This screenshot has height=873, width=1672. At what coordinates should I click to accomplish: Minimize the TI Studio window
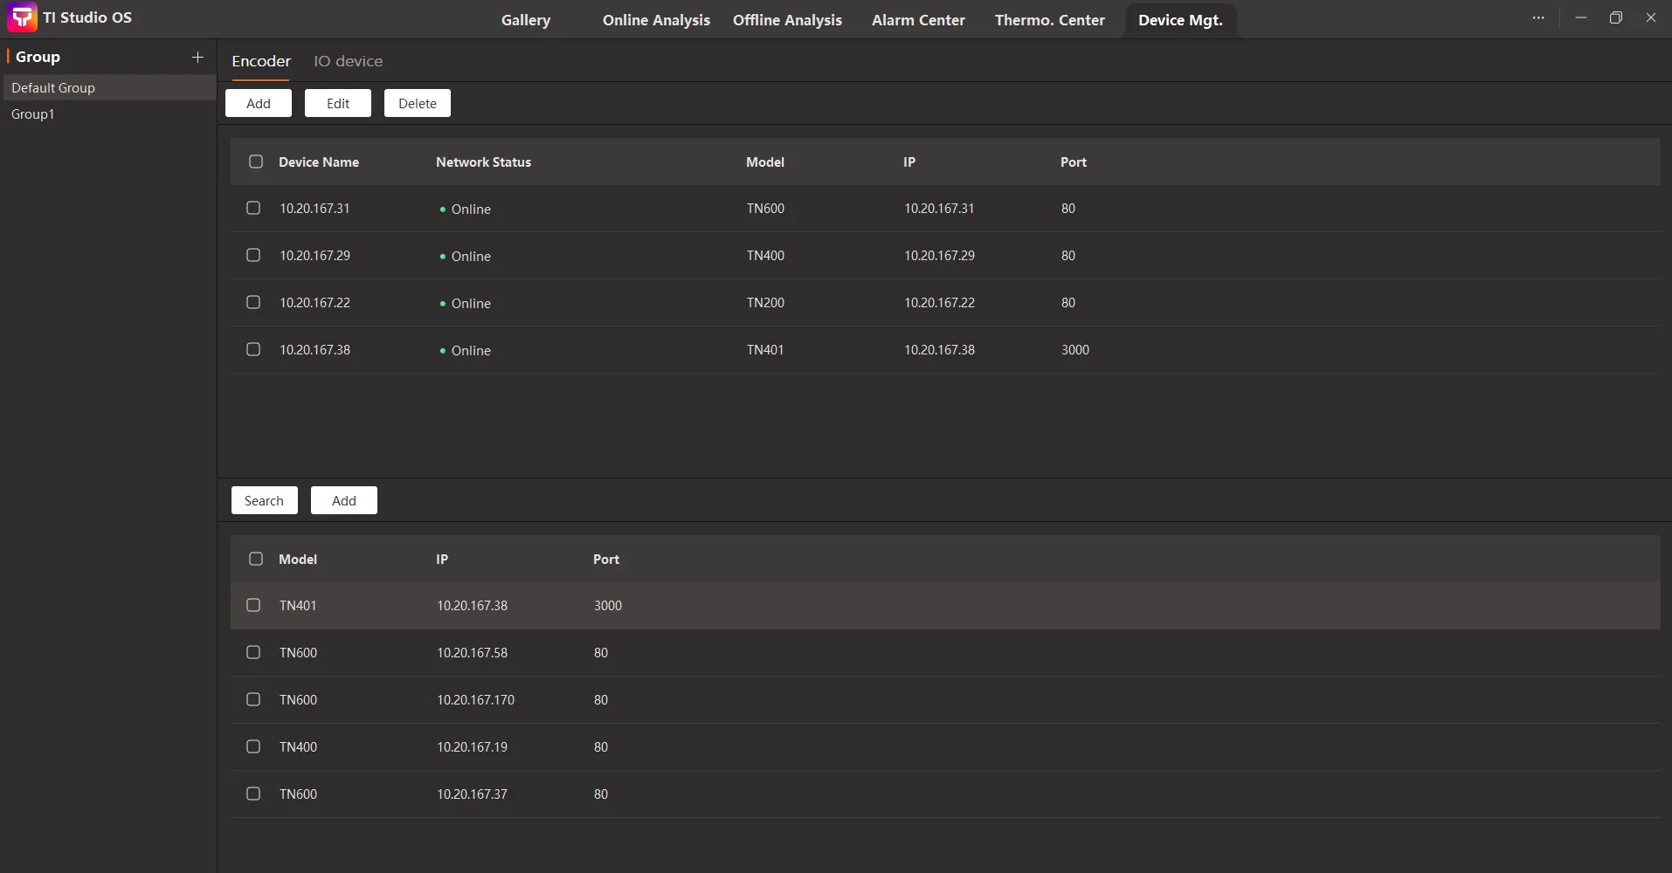point(1580,17)
